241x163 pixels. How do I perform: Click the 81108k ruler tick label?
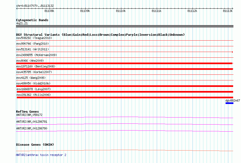tap(49, 11)
